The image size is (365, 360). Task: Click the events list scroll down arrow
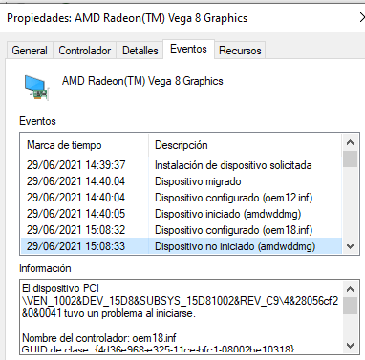tap(350, 246)
